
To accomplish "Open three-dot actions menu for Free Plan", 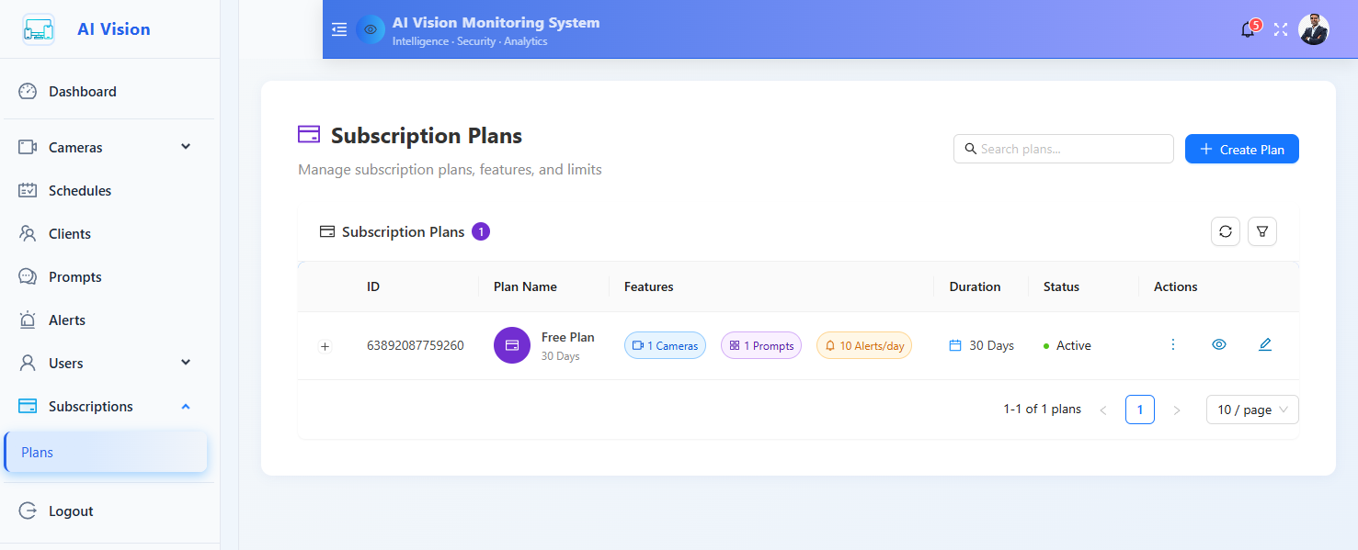I will [x=1172, y=345].
